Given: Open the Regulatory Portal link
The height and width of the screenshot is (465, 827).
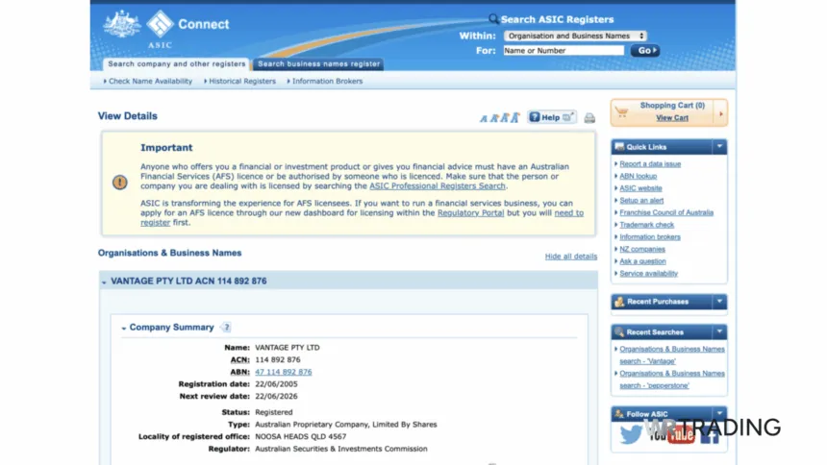Looking at the screenshot, I should pos(470,213).
